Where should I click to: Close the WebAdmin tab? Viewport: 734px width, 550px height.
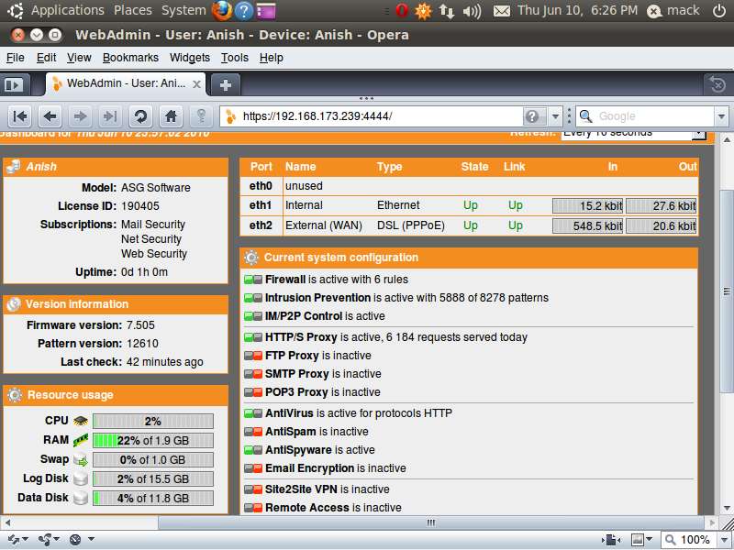196,84
